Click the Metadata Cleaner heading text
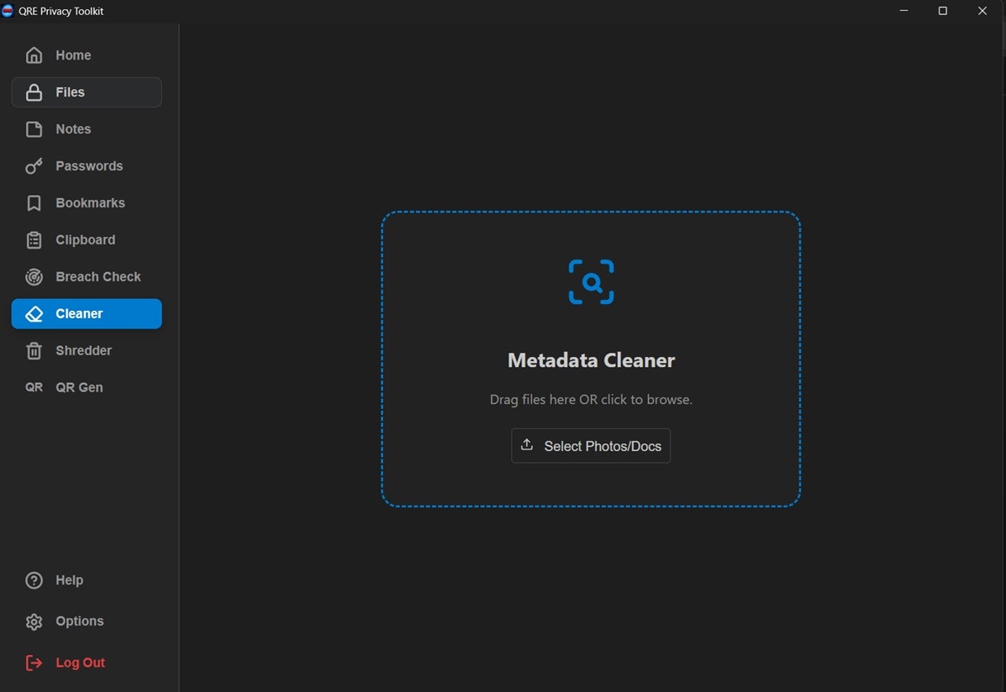 (x=591, y=359)
